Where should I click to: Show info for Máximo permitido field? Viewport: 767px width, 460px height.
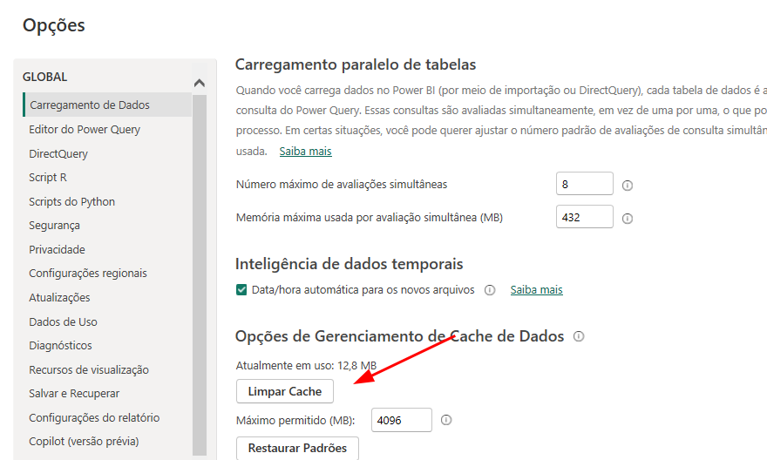pyautogui.click(x=446, y=420)
